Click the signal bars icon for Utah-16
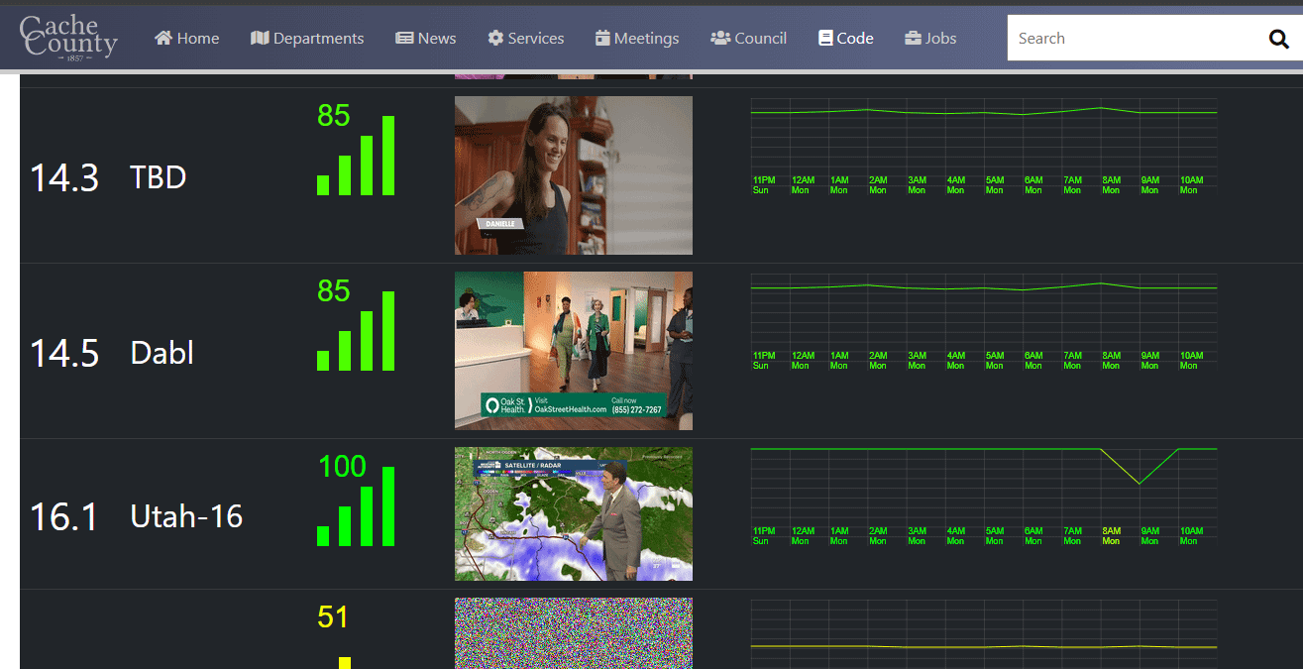The width and height of the screenshot is (1303, 669). pyautogui.click(x=356, y=506)
